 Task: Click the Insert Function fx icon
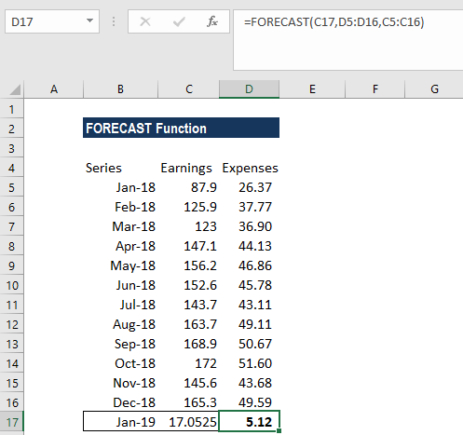(x=212, y=21)
